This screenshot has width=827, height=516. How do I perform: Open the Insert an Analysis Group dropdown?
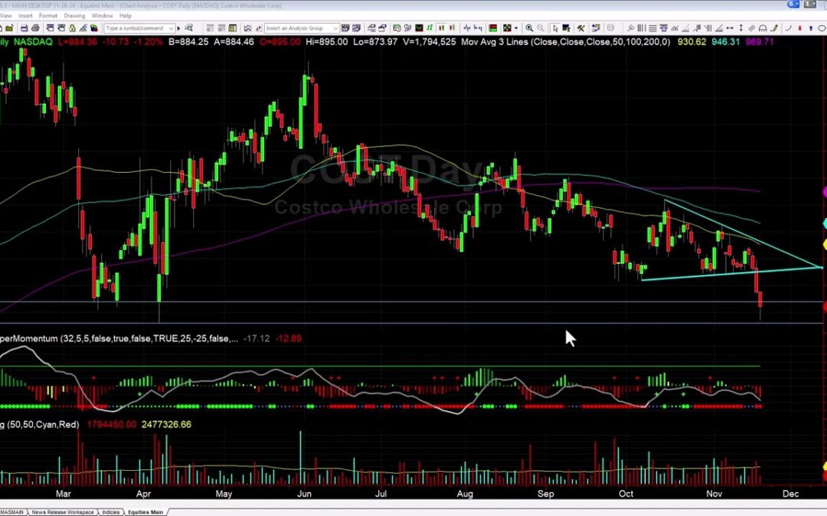335,28
